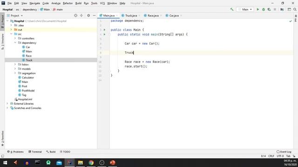Open the Analyze menu
Screen dimensions: 298x167
(56, 3)
